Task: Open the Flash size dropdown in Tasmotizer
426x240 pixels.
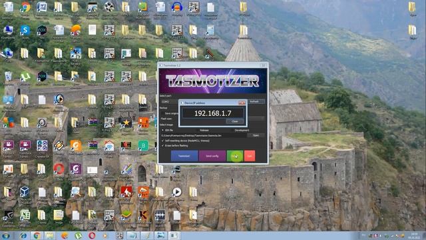Action: (x=256, y=119)
